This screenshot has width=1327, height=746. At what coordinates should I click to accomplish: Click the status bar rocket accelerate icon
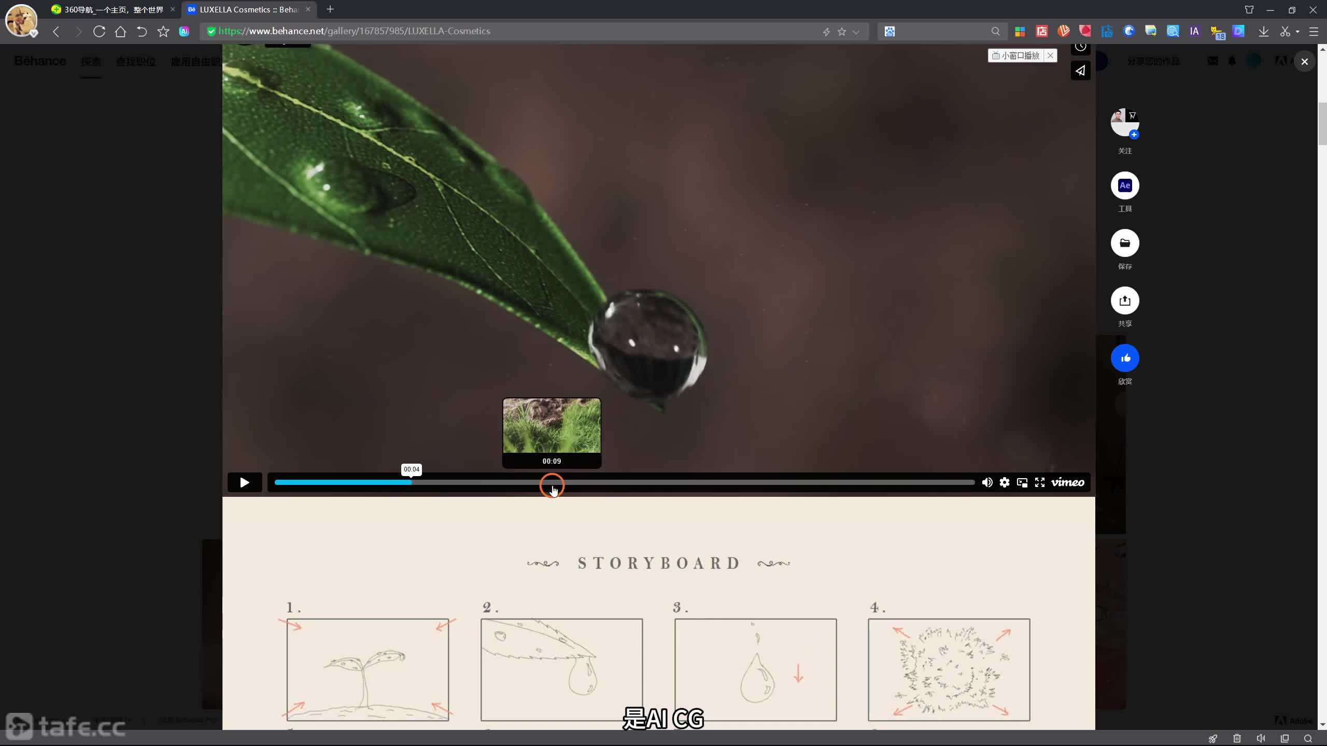pyautogui.click(x=1213, y=739)
